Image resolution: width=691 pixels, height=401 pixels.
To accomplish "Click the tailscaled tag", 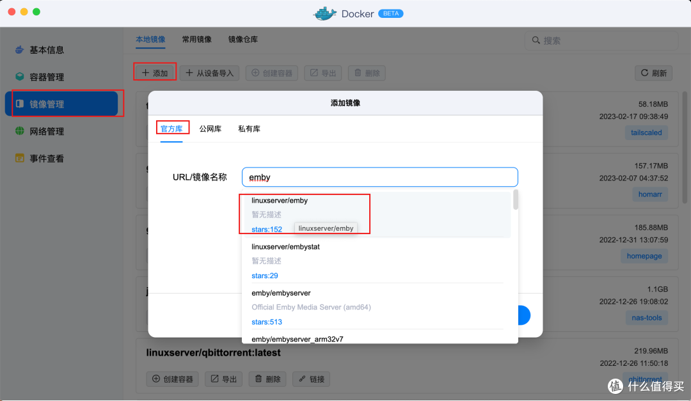I will (646, 132).
